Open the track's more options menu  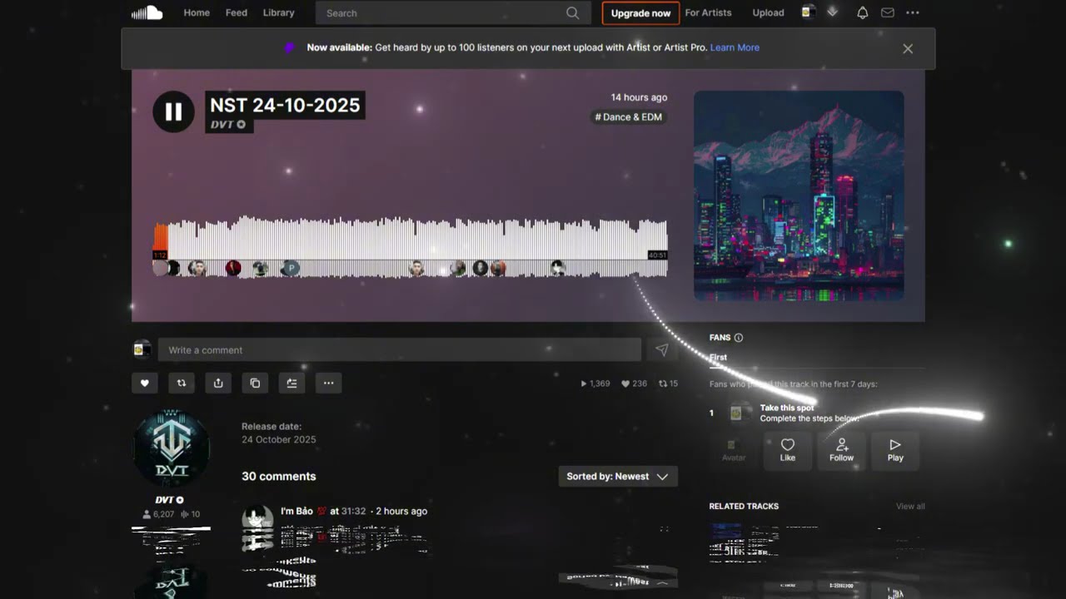point(328,383)
